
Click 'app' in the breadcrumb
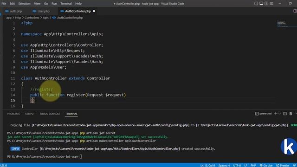click(x=9, y=18)
